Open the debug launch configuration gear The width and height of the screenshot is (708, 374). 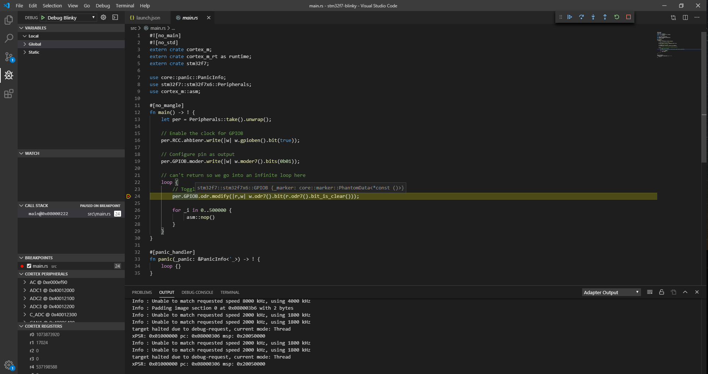[x=103, y=17]
